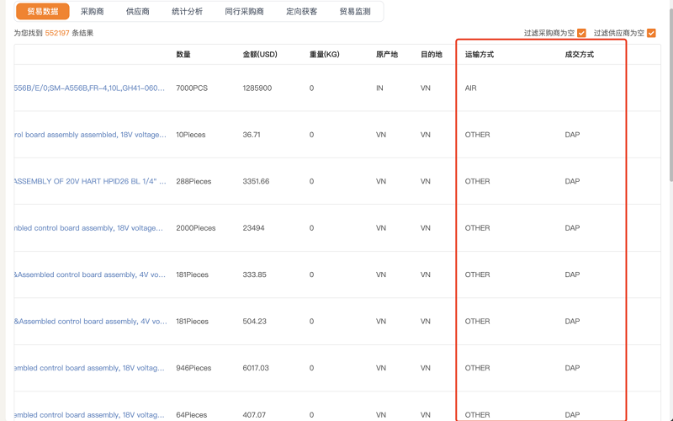Open the 10Pieces control board assembly link

(90, 135)
